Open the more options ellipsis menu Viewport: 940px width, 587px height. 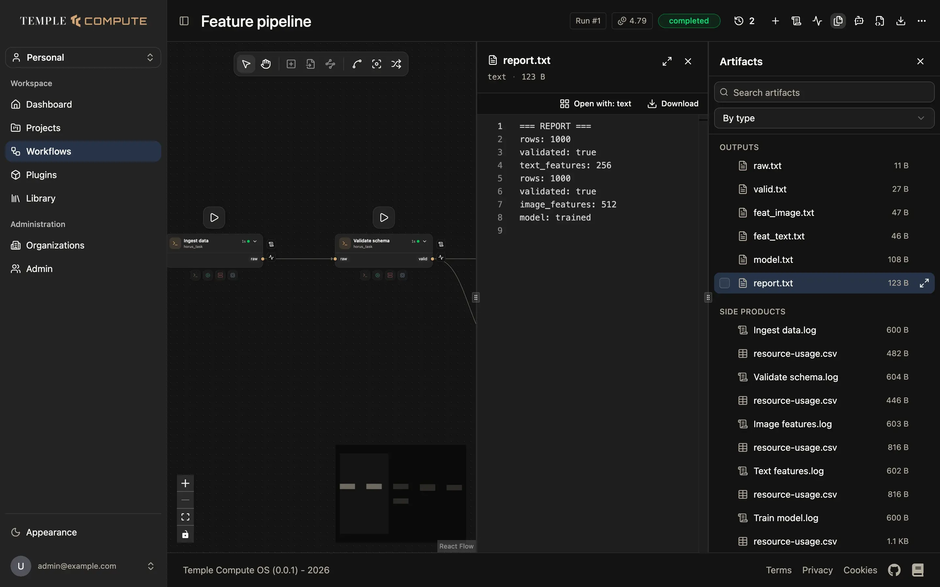922,21
